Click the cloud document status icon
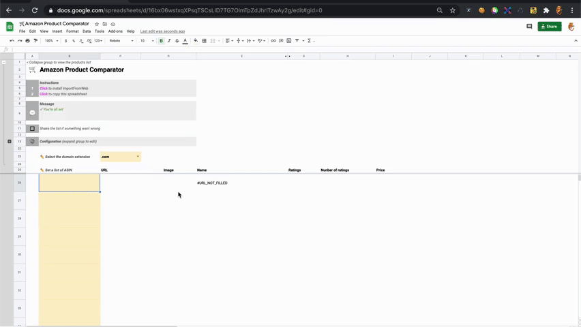 (x=113, y=24)
